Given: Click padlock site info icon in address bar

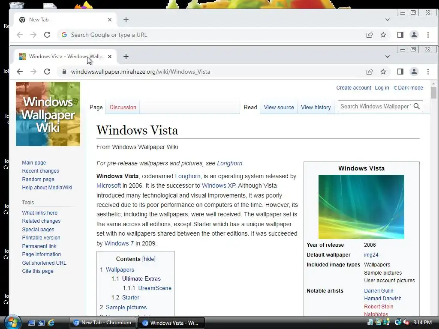Looking at the screenshot, I should 64,72.
